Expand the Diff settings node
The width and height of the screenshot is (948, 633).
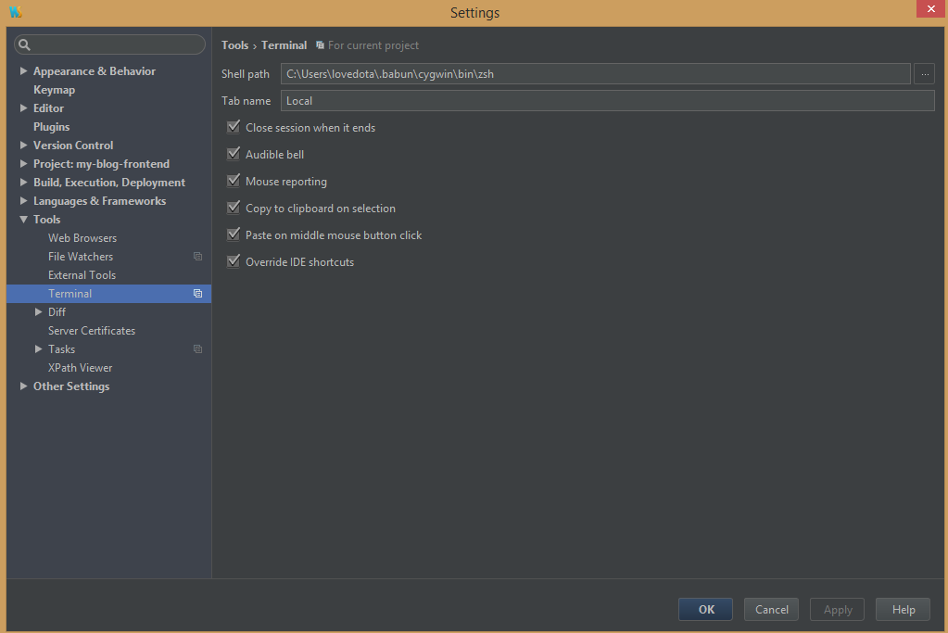39,311
